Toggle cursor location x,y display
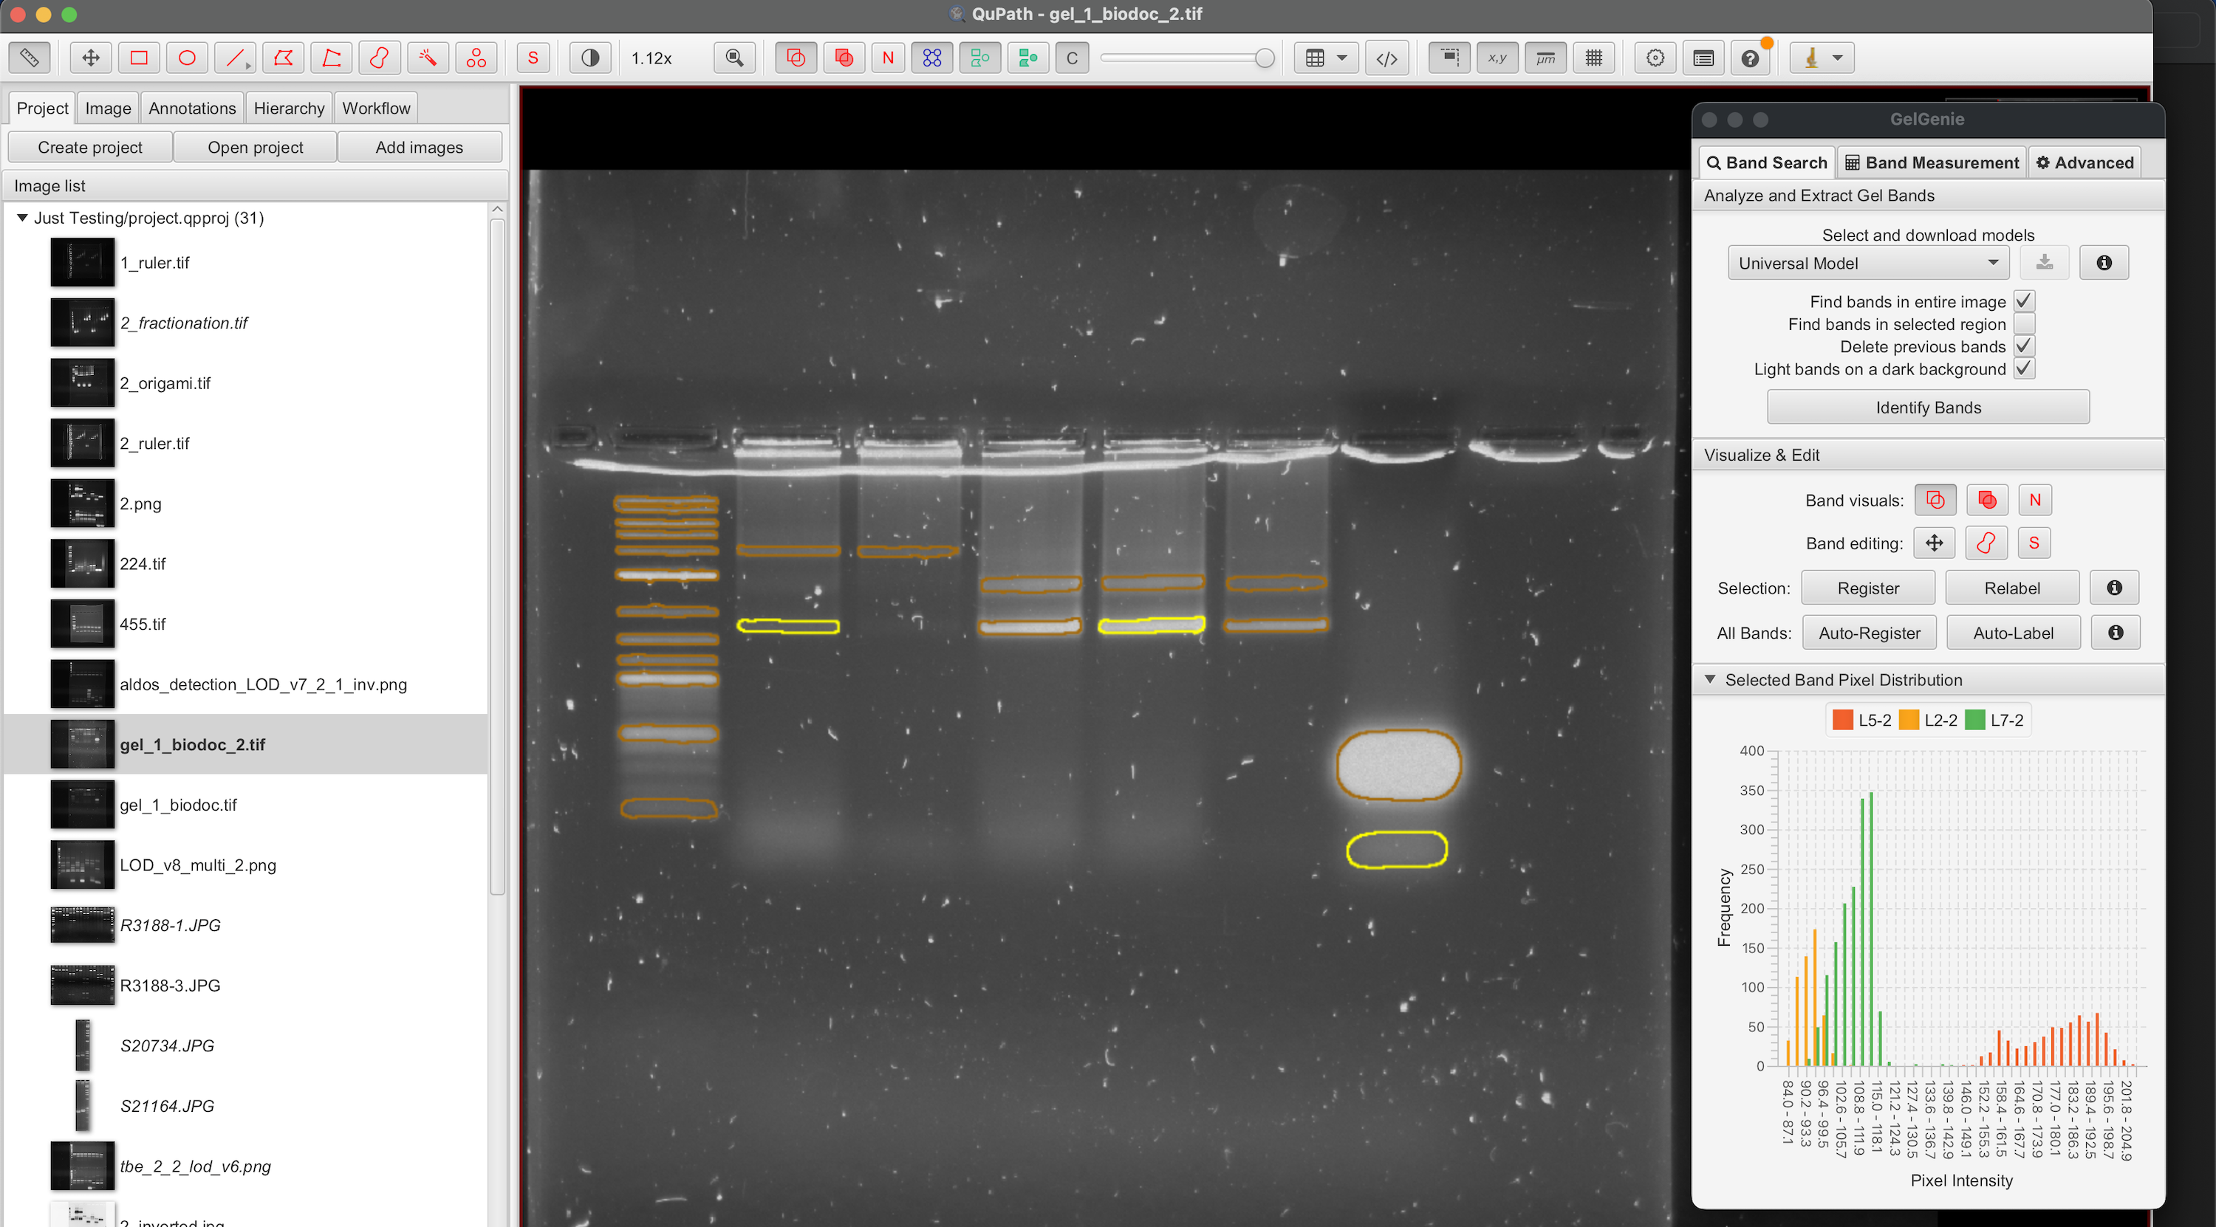 tap(1498, 58)
